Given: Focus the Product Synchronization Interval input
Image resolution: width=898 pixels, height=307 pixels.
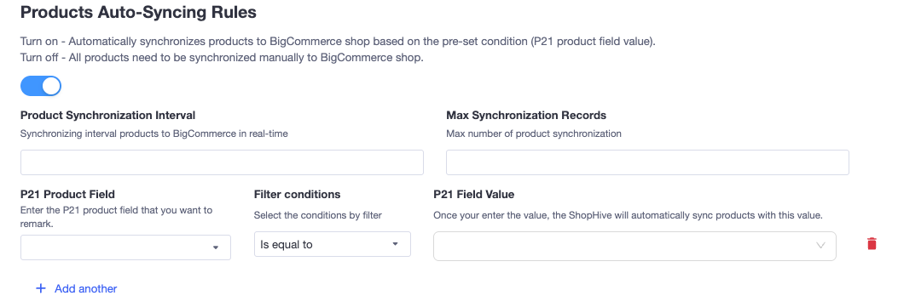Looking at the screenshot, I should coord(222,162).
